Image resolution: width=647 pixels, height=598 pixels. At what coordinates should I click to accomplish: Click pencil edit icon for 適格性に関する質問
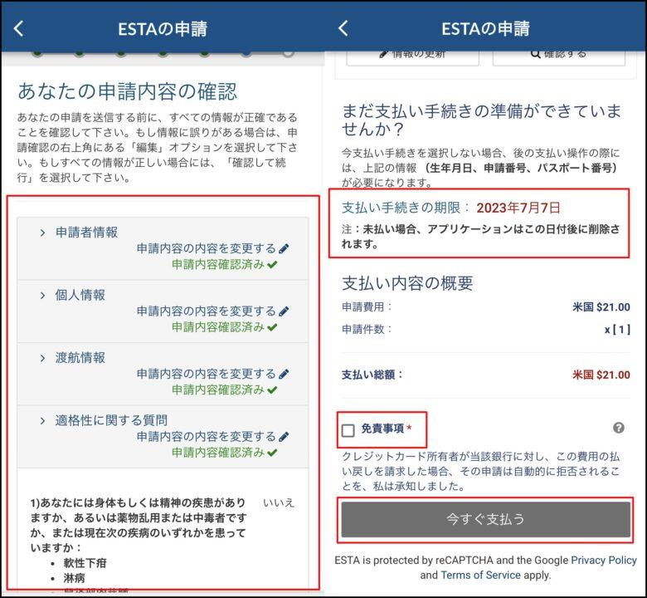point(284,436)
